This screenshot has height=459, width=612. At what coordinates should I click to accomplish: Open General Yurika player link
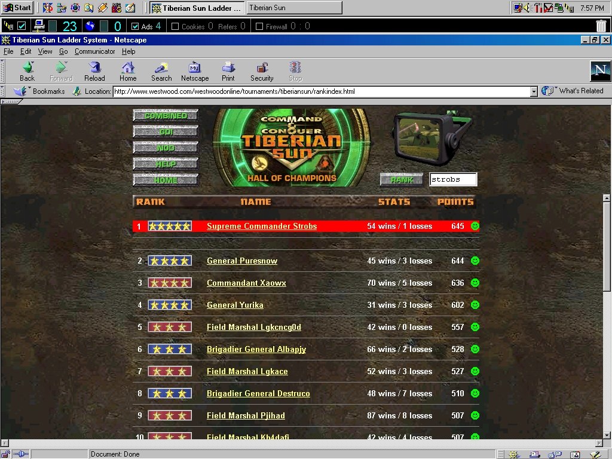(235, 305)
